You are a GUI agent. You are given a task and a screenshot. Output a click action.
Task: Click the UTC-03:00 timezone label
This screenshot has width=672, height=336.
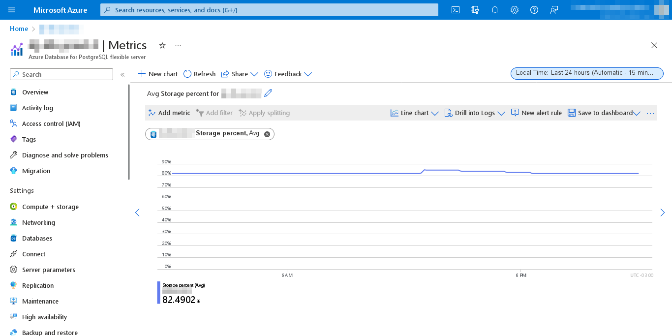click(x=642, y=275)
